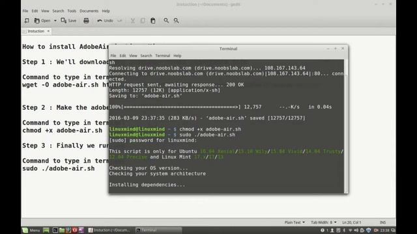Open Terminal window Edit menu

click(122, 56)
